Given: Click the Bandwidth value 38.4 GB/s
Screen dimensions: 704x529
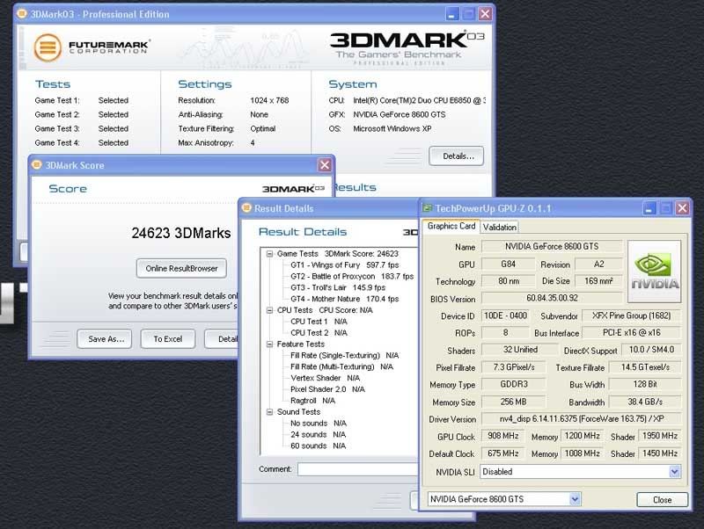Looking at the screenshot, I should coord(645,402).
